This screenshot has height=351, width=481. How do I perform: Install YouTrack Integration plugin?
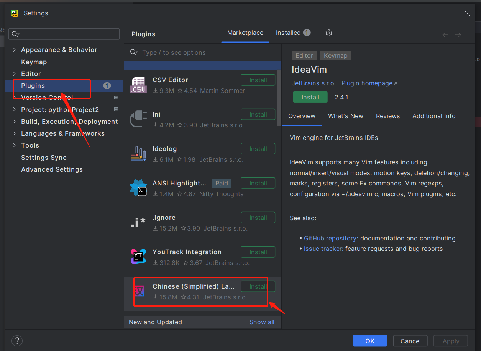coord(258,252)
